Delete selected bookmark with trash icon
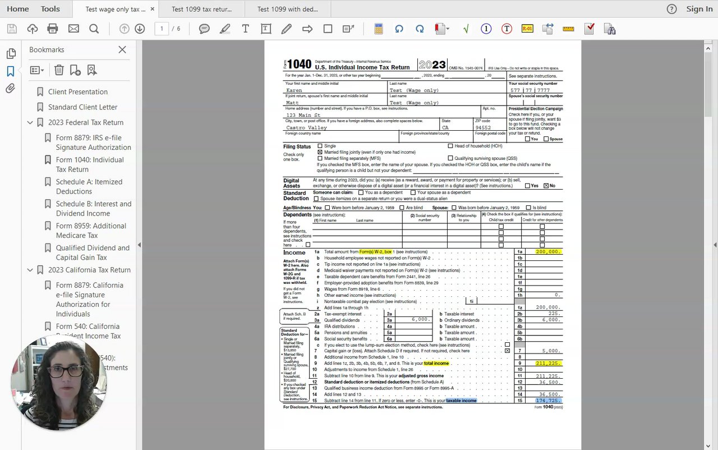 [x=59, y=70]
